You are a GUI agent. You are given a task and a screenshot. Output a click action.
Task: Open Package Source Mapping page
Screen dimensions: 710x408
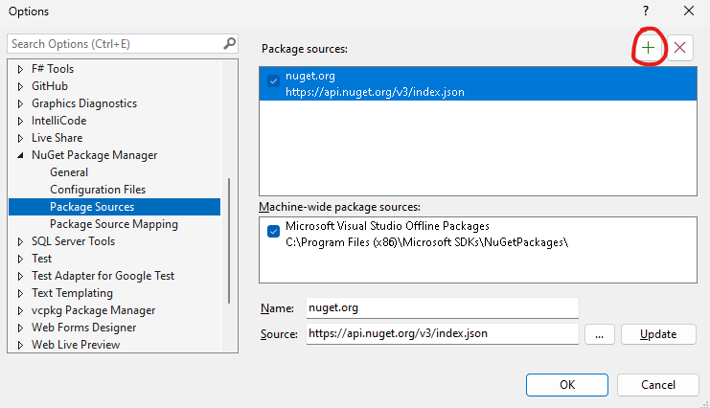click(x=113, y=224)
